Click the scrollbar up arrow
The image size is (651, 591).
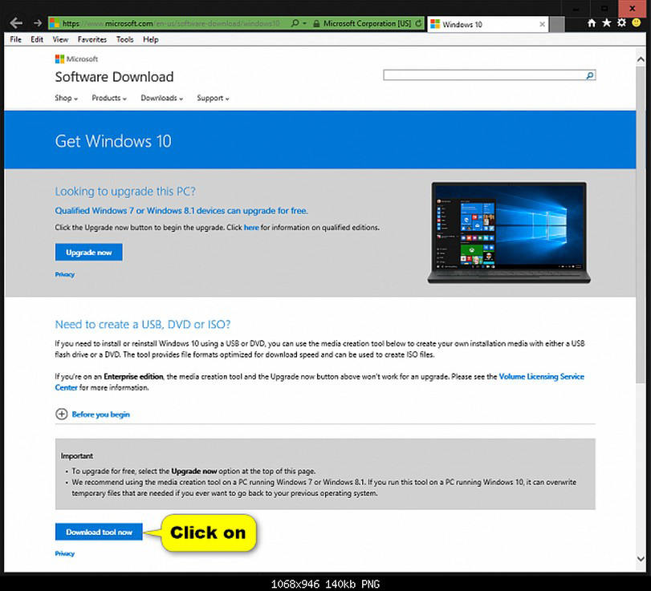click(641, 59)
